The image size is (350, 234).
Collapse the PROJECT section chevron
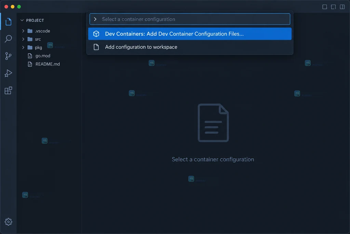(x=22, y=20)
